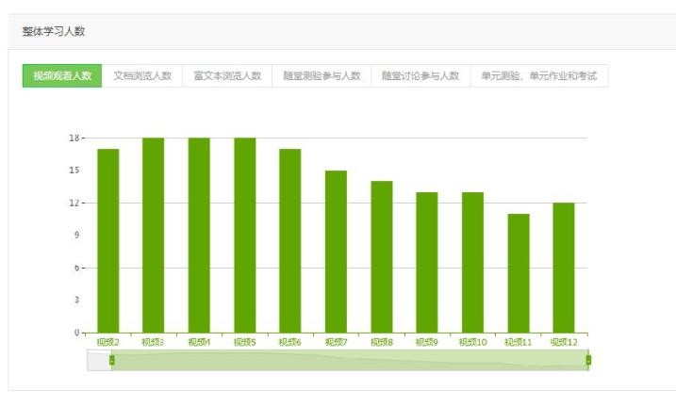
Task: Select the 视频观看人数 tab
Action: pos(62,76)
